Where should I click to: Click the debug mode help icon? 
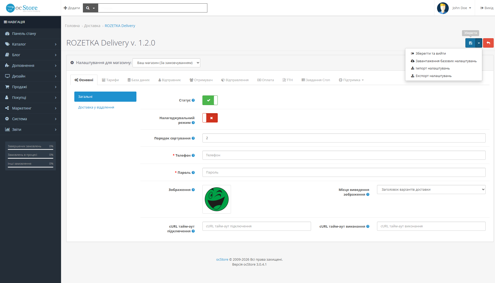[x=193, y=123]
